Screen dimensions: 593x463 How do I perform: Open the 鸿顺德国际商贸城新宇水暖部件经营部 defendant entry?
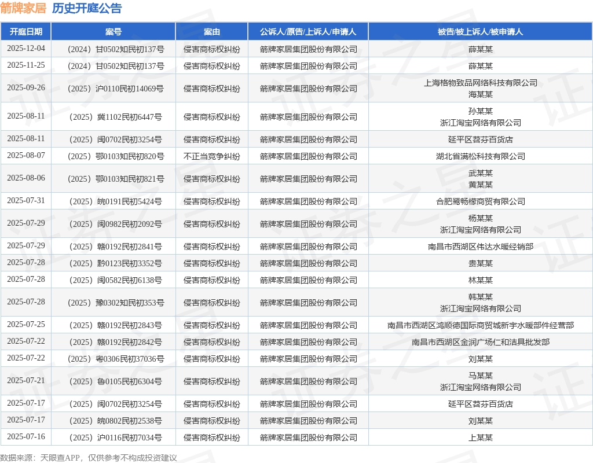[480, 325]
